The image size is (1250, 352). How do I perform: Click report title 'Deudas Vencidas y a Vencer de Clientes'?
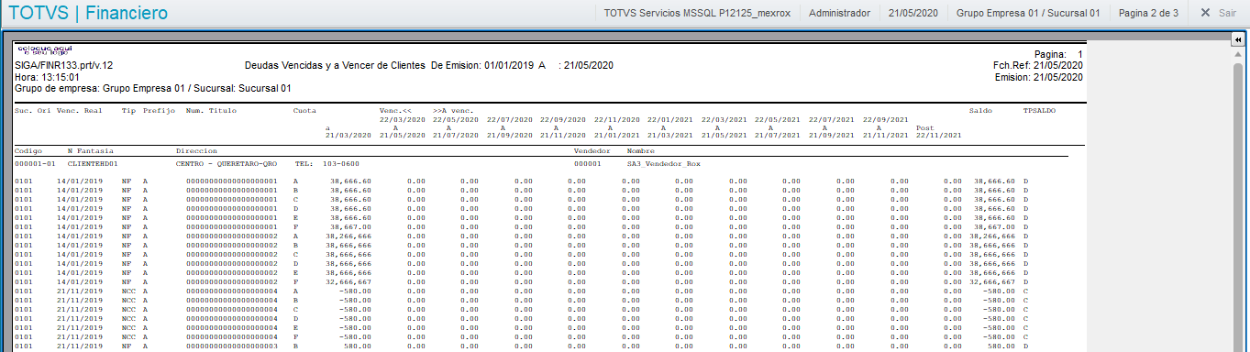click(x=335, y=66)
